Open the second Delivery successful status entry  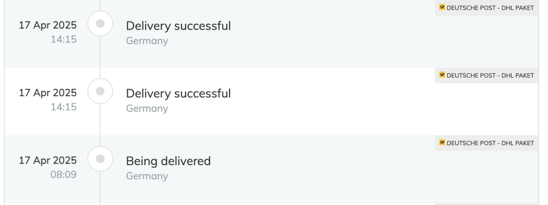pyautogui.click(x=178, y=93)
